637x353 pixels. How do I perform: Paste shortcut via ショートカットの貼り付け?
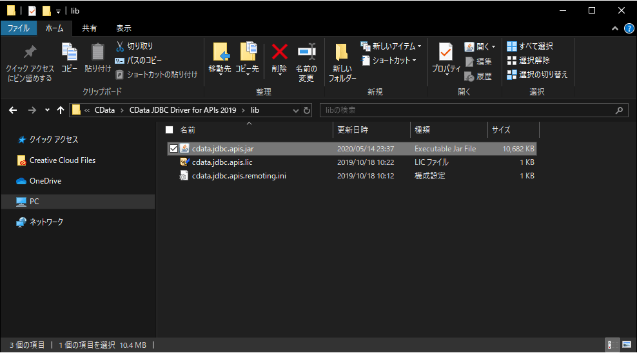click(157, 75)
